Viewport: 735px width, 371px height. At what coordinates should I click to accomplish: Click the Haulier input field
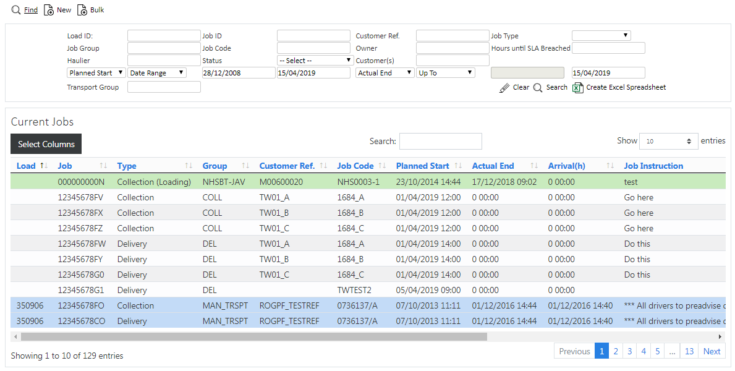164,61
